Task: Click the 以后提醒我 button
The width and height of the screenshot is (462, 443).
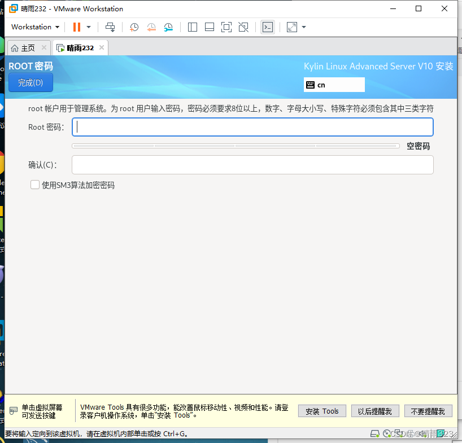Action: pos(375,411)
